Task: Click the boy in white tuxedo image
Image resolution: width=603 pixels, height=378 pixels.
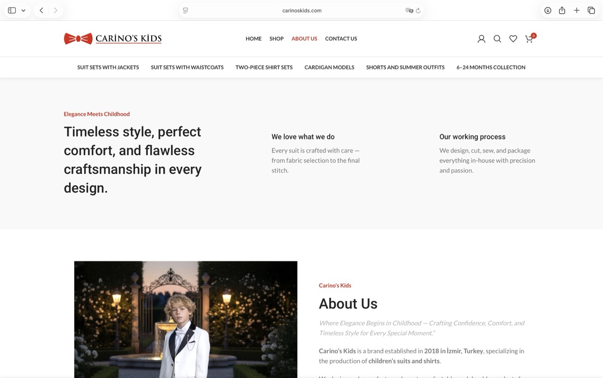Action: pos(186,319)
